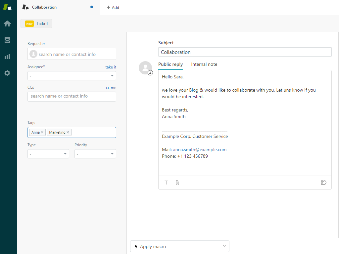Image resolution: width=339 pixels, height=254 pixels.
Task: Toggle text formatting options icon
Action: (166, 183)
